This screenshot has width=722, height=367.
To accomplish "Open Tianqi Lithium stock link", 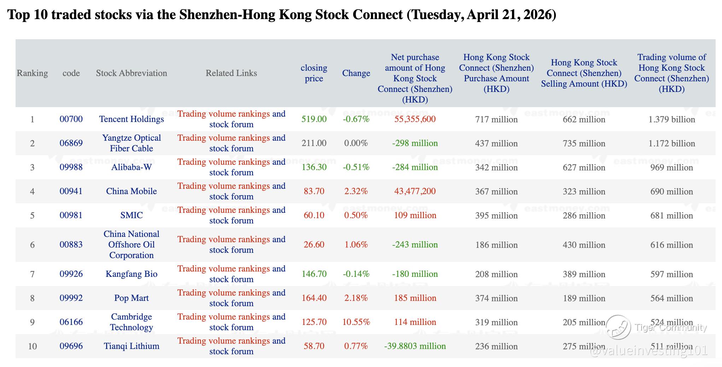I will point(132,346).
